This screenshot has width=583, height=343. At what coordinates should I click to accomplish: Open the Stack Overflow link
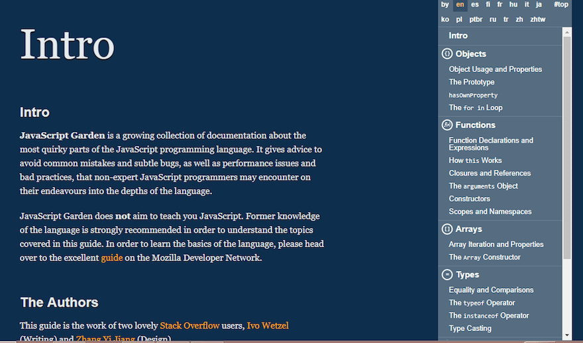189,326
